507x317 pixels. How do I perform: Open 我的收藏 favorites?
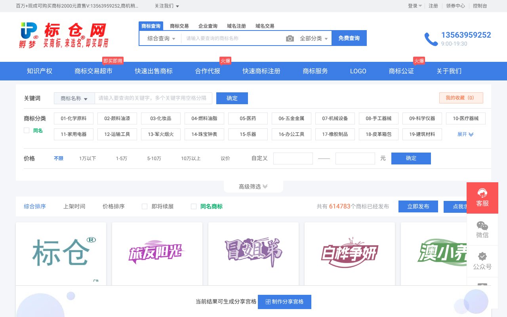pos(461,98)
